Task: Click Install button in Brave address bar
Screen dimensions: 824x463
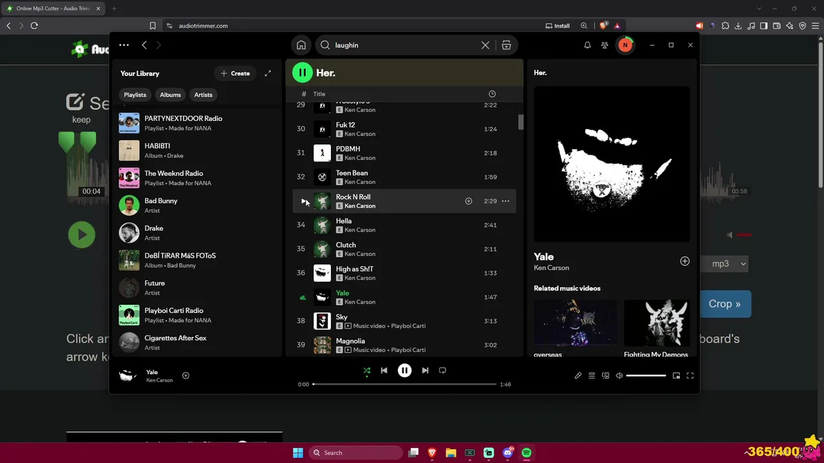Action: point(557,26)
